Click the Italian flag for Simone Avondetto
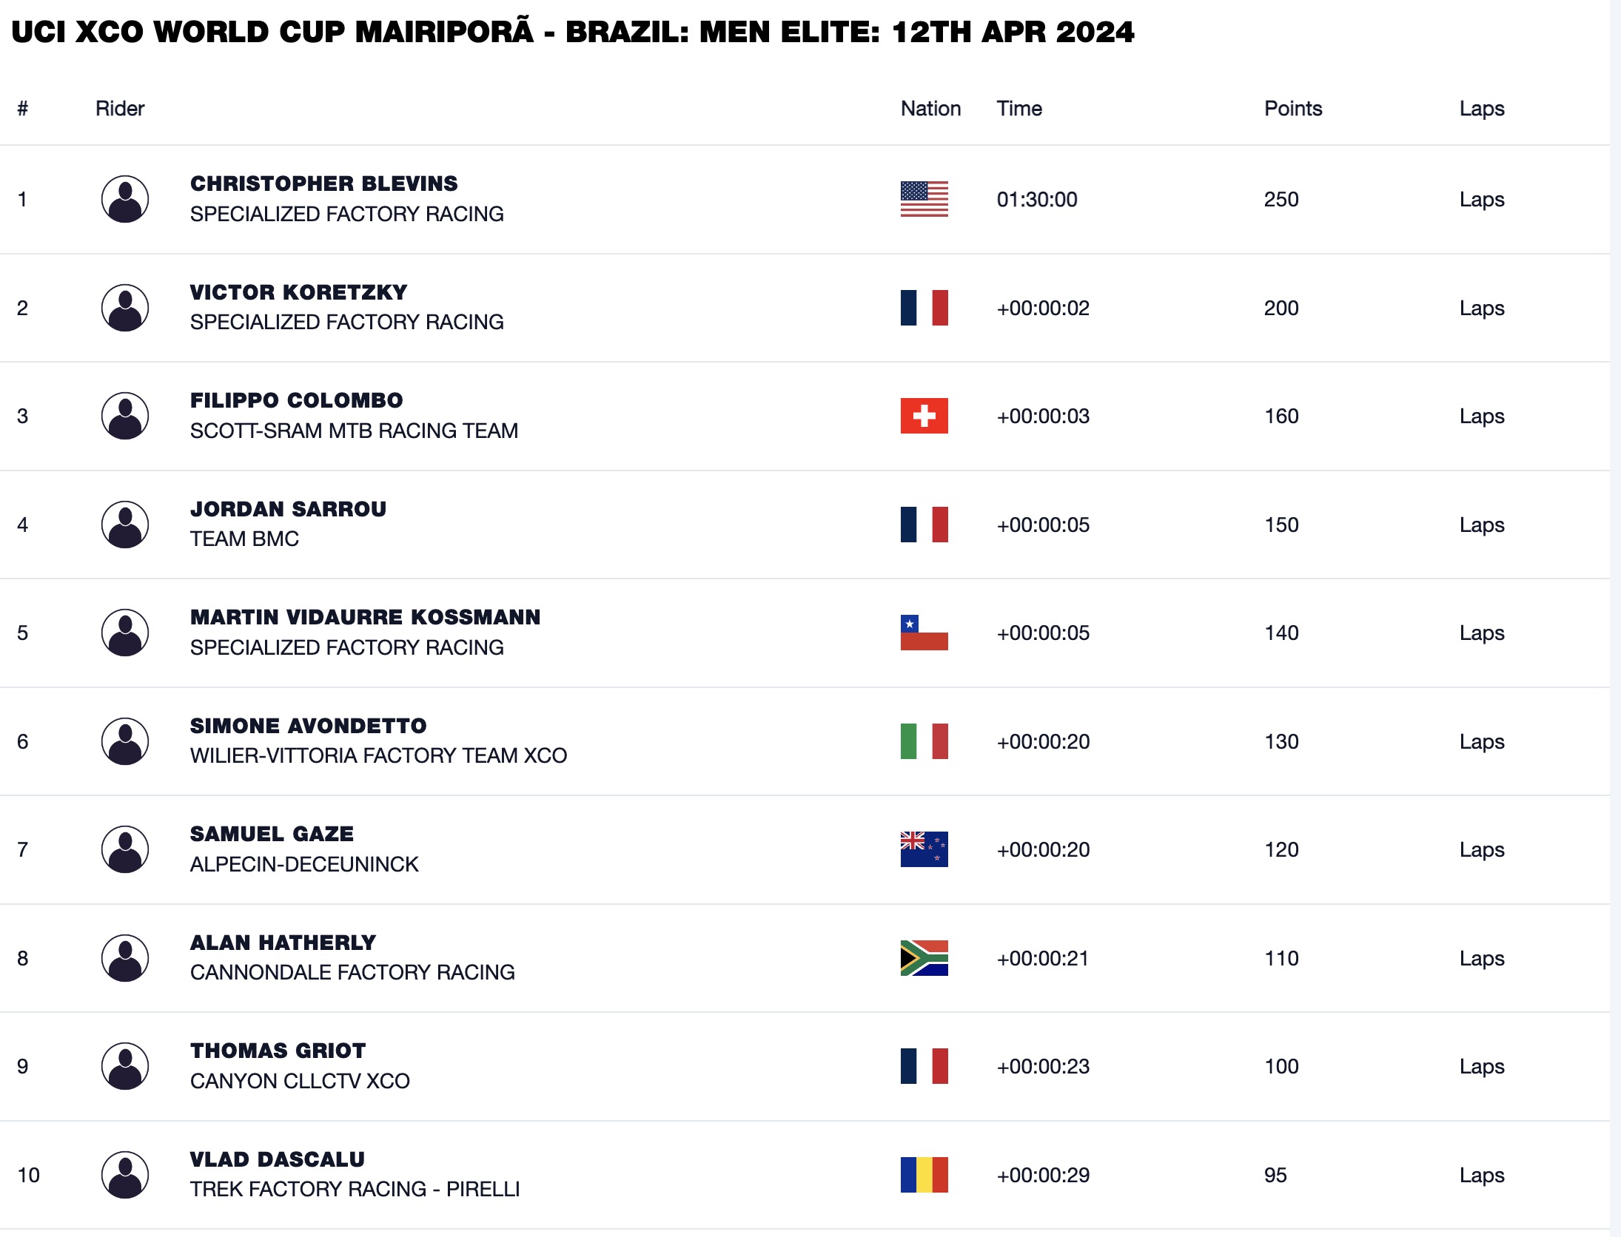Screen dimensions: 1621x1237 (924, 741)
